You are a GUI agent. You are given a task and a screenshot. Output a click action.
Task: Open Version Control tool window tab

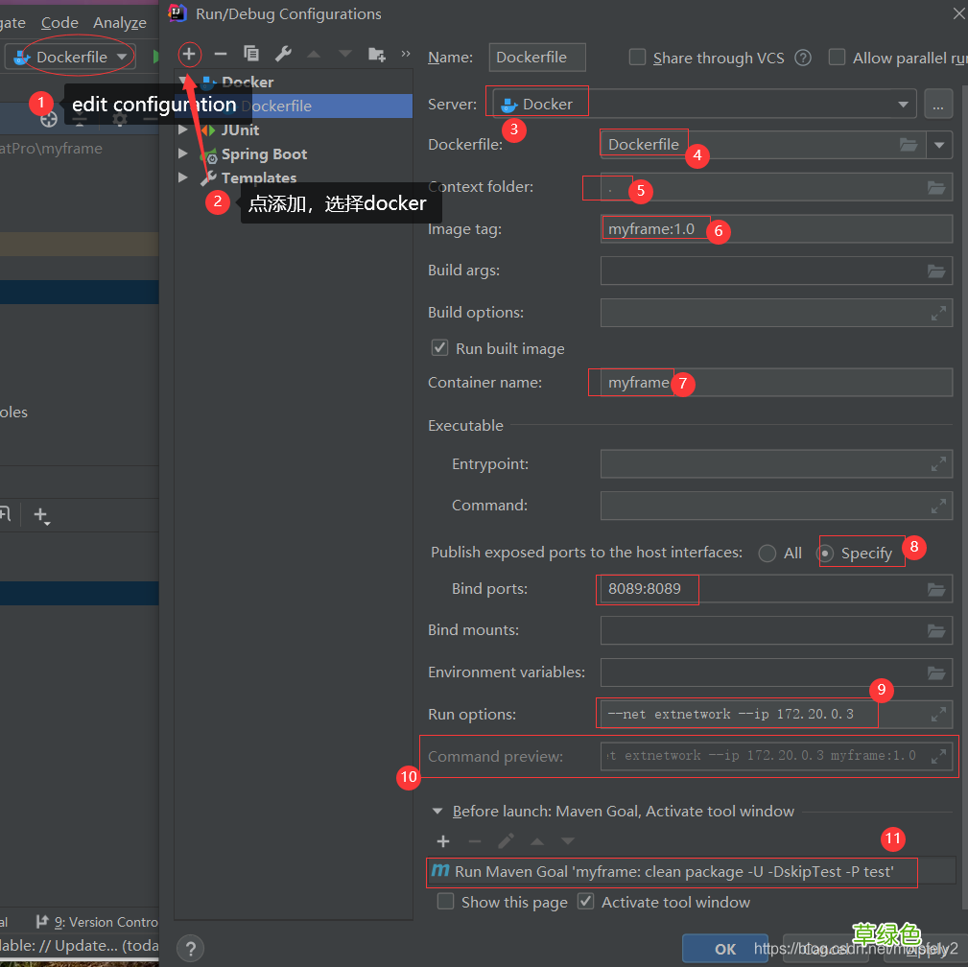pos(97,922)
